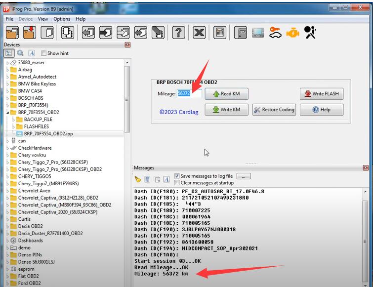373x287 pixels.
Task: Click the Messages log vertical scrollbar
Action: [x=365, y=241]
